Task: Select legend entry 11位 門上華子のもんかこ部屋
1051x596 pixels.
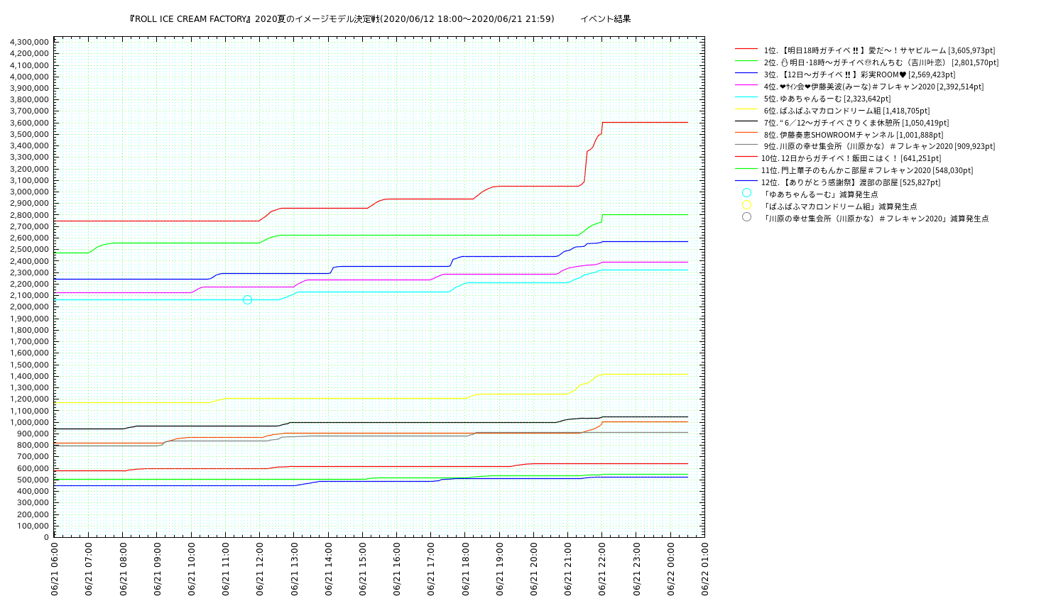Action: [867, 170]
